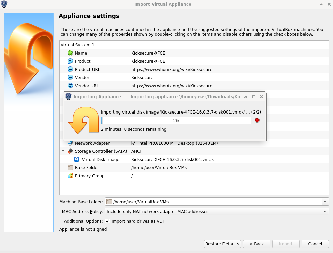Select the Virtual System 1 row
Screen dimensions: 333x253
coord(77,45)
